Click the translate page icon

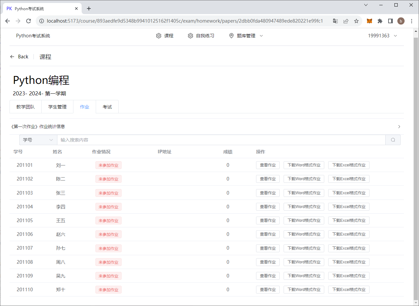pyautogui.click(x=335, y=21)
